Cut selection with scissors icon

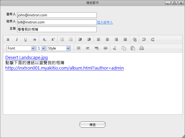click(x=114, y=48)
